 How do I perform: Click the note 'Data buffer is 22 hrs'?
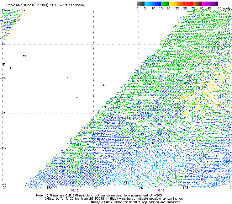point(64,199)
